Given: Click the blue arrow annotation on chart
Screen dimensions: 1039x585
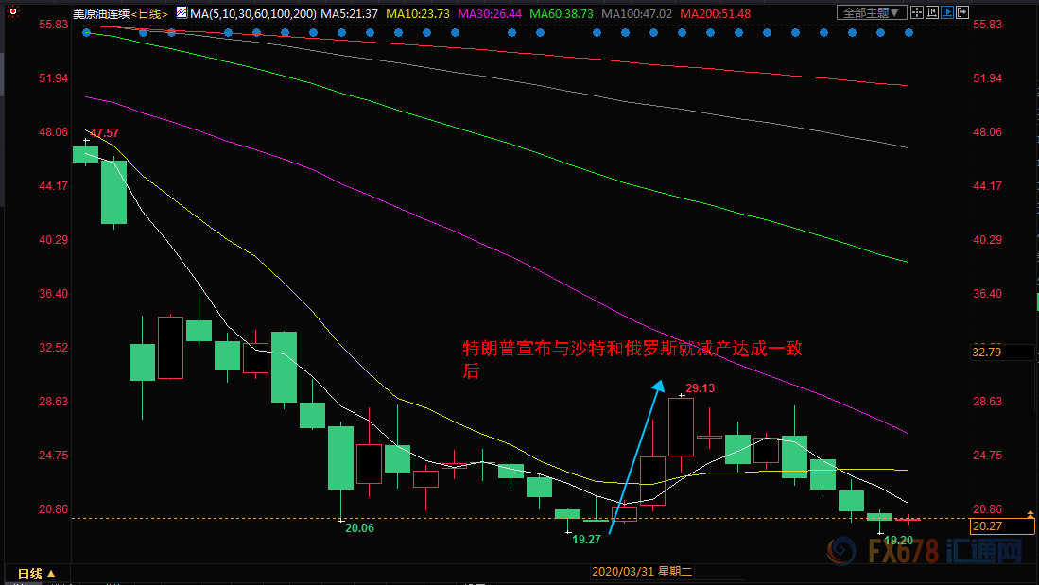Looking at the screenshot, I should [x=634, y=454].
